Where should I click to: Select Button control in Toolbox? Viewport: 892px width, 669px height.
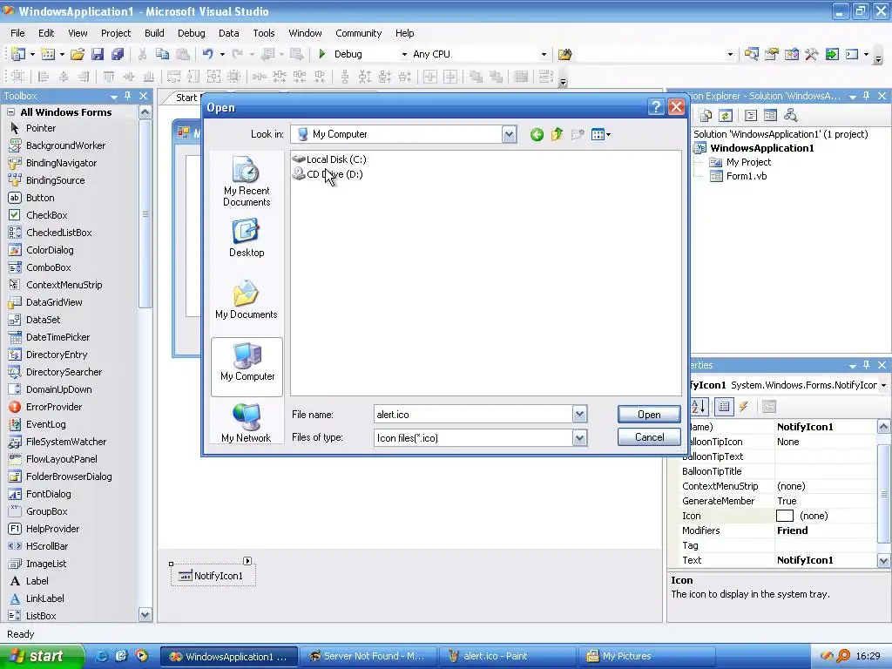40,198
